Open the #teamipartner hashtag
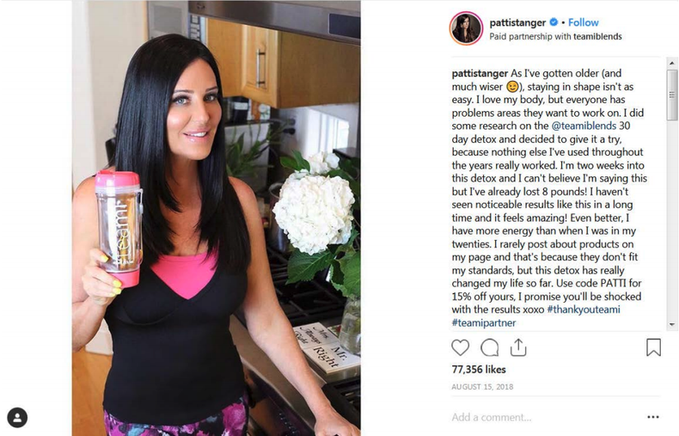Screen dimensions: 679x436 click(484, 322)
